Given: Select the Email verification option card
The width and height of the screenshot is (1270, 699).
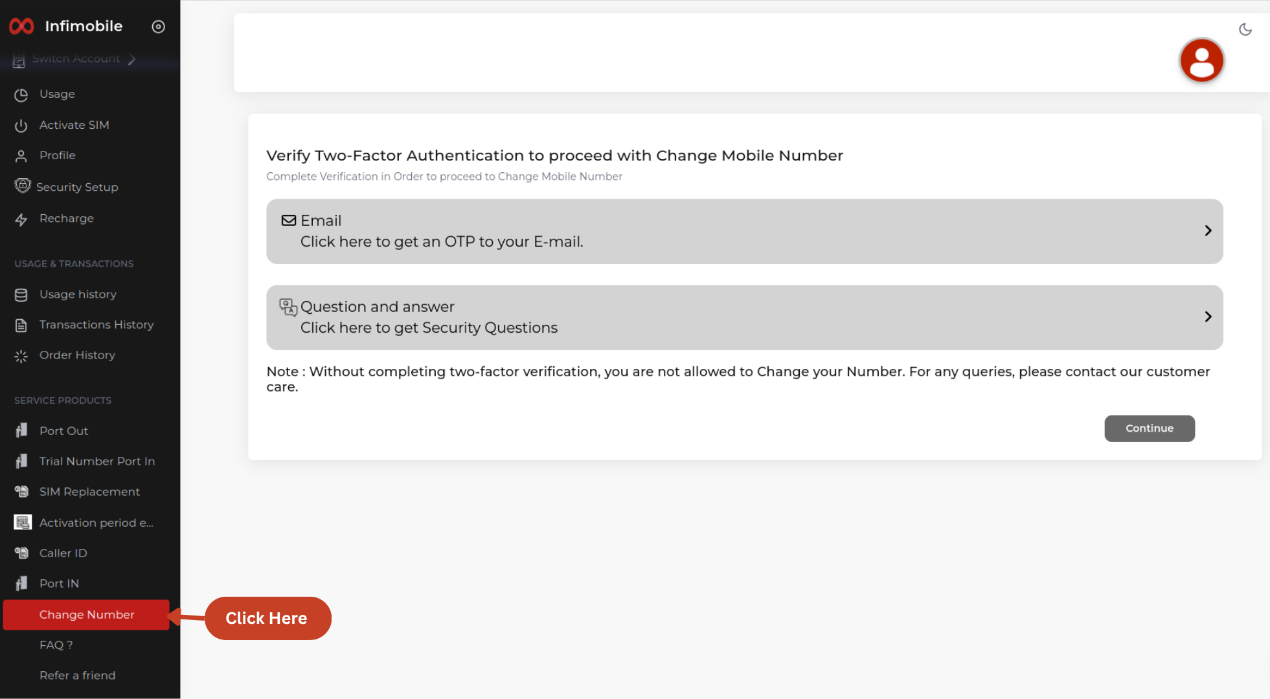Looking at the screenshot, I should (743, 231).
